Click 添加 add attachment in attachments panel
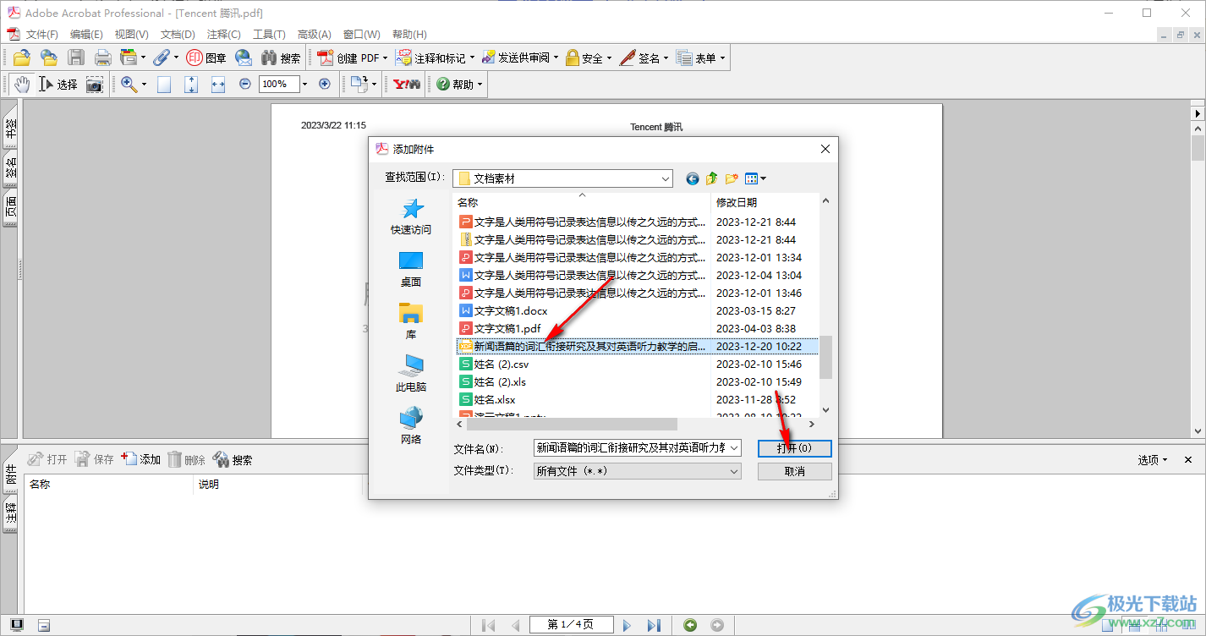The width and height of the screenshot is (1206, 636). [x=141, y=460]
